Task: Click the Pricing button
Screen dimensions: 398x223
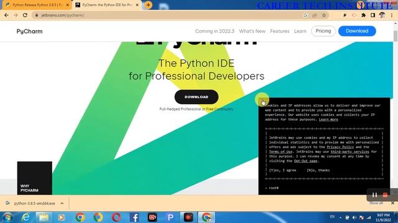Action: click(323, 31)
